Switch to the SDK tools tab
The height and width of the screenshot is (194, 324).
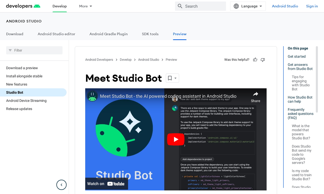pos(150,34)
